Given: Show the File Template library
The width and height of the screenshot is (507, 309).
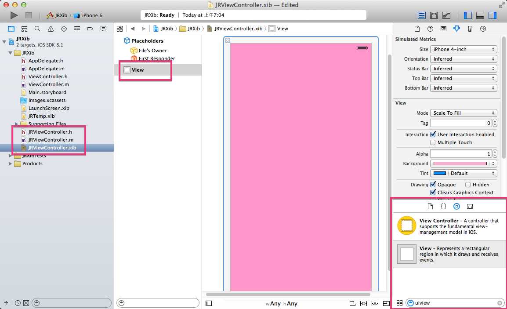Looking at the screenshot, I should point(430,207).
